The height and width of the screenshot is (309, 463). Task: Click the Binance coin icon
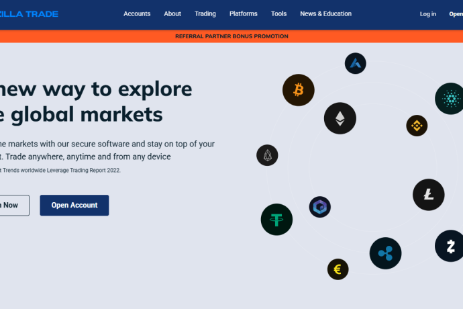click(x=417, y=126)
